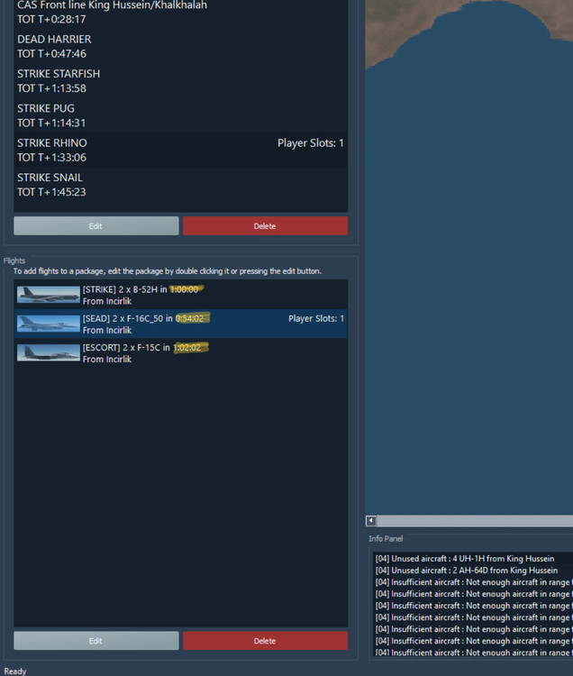Select the STRIKE 2 x B-52H flight
573x676 pixels.
[x=180, y=295]
